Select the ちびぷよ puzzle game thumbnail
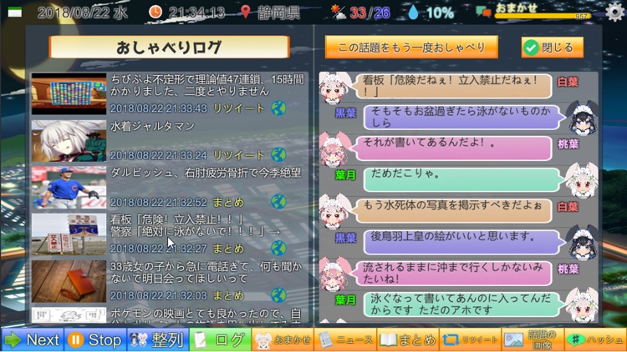The width and height of the screenshot is (627, 352). click(69, 93)
